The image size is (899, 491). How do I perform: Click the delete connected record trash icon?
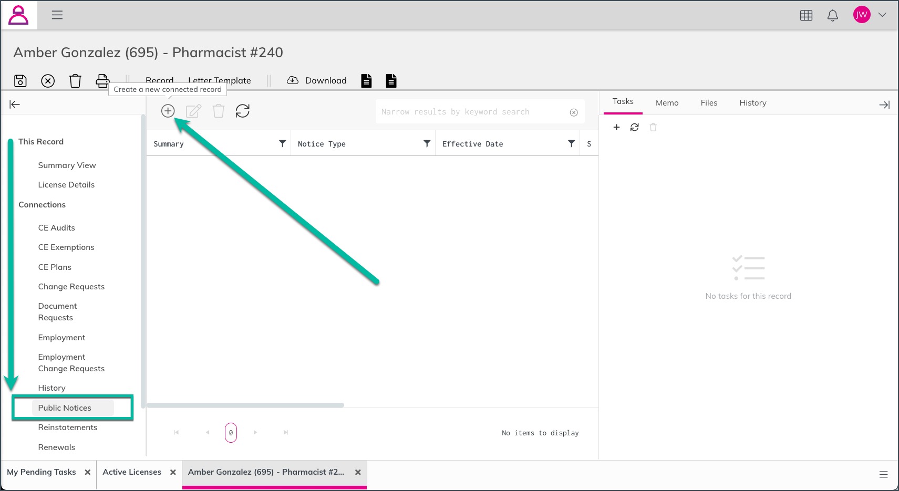(x=219, y=111)
